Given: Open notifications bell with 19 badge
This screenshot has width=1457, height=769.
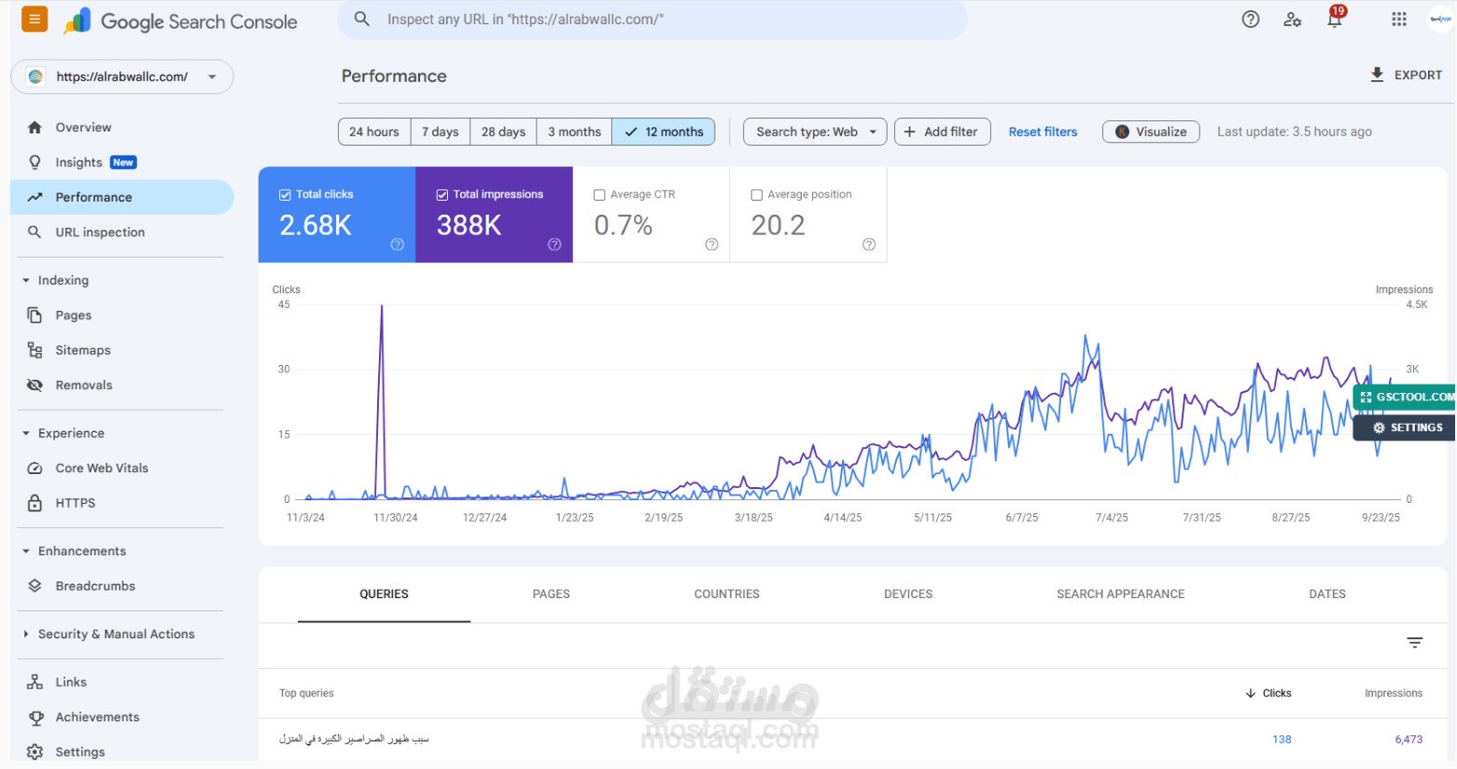Looking at the screenshot, I should [1336, 18].
